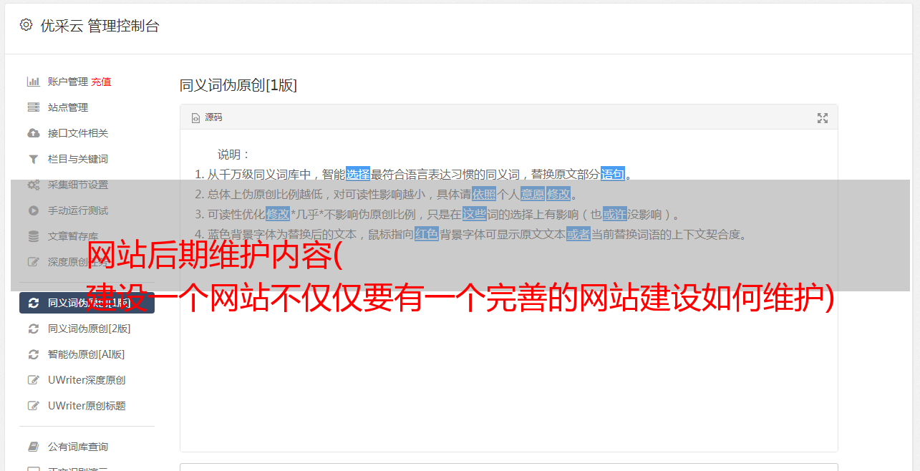Click inside the editor text area below the notes
920x471 pixels.
(508, 358)
